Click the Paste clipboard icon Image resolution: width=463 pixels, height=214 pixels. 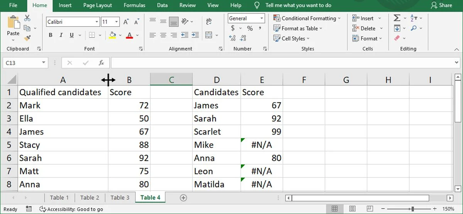[x=13, y=23]
